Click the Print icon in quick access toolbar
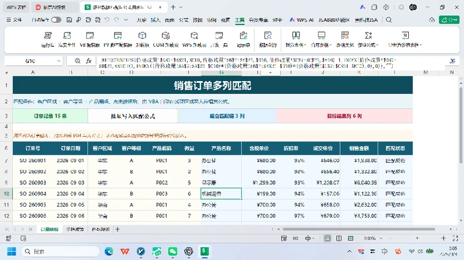 point(88,20)
